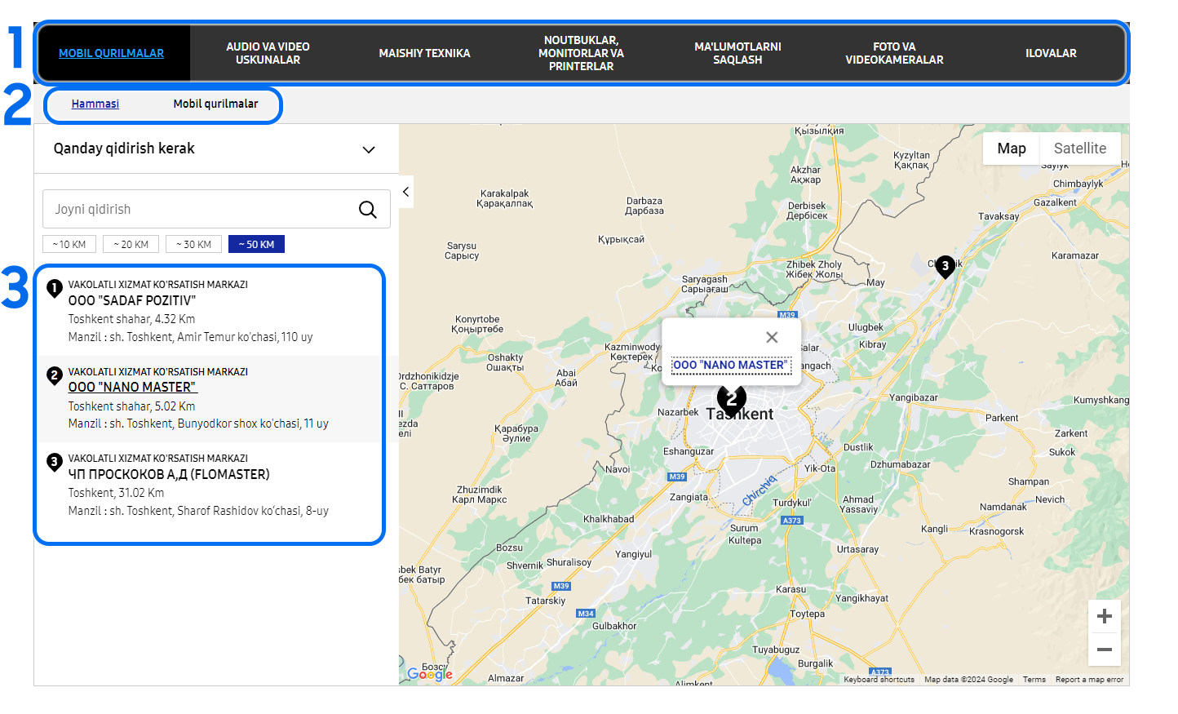Open MA'LUMOTLARNI SAQLASH tab
Screen dimensions: 1178x714
pos(738,53)
